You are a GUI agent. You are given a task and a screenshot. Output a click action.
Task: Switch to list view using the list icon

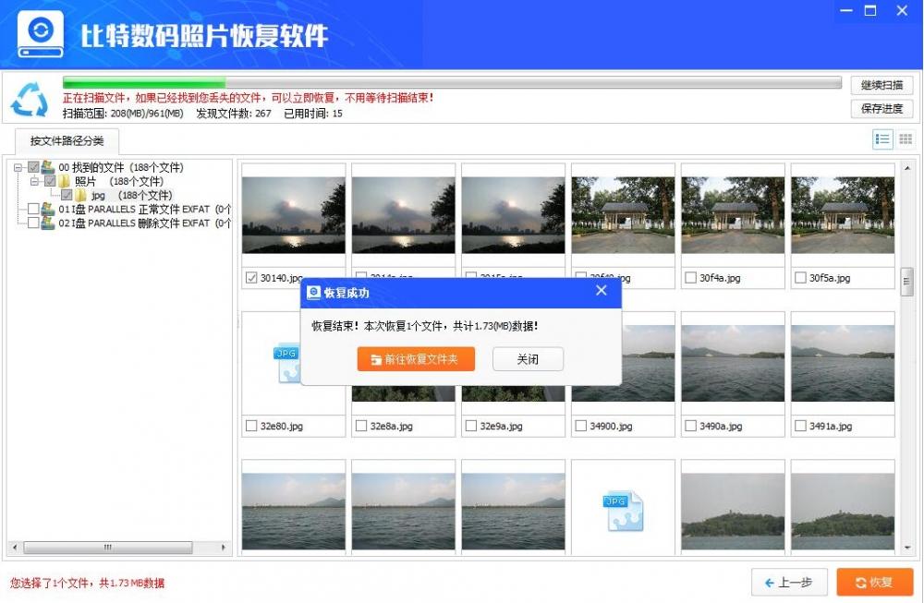[884, 139]
